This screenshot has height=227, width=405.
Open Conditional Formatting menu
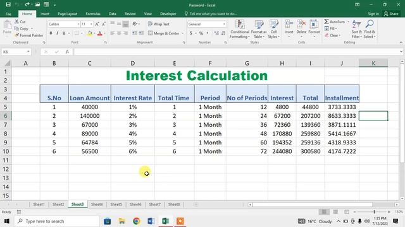(240, 29)
